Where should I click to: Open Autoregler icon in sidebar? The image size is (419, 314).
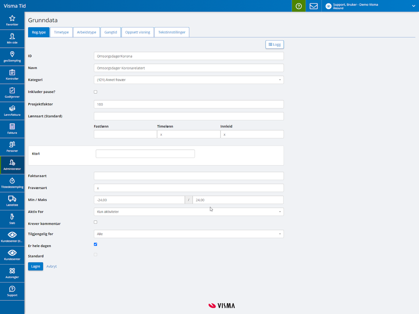[x=12, y=271]
